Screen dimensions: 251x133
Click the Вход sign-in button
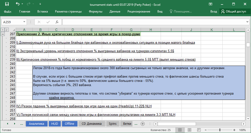tap(214, 11)
